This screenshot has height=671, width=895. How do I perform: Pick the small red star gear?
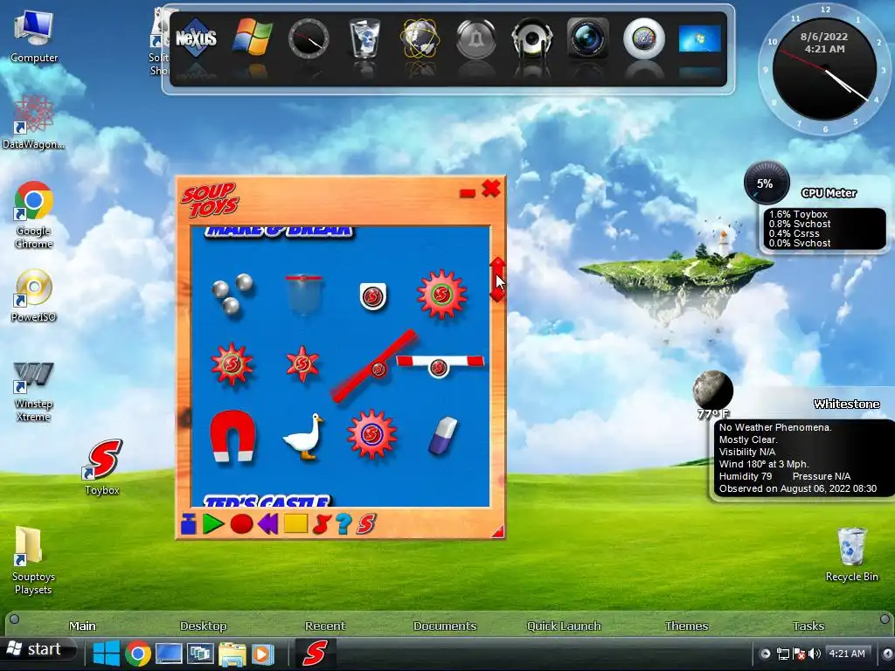(302, 363)
